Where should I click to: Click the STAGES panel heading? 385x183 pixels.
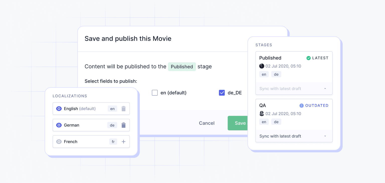click(264, 45)
